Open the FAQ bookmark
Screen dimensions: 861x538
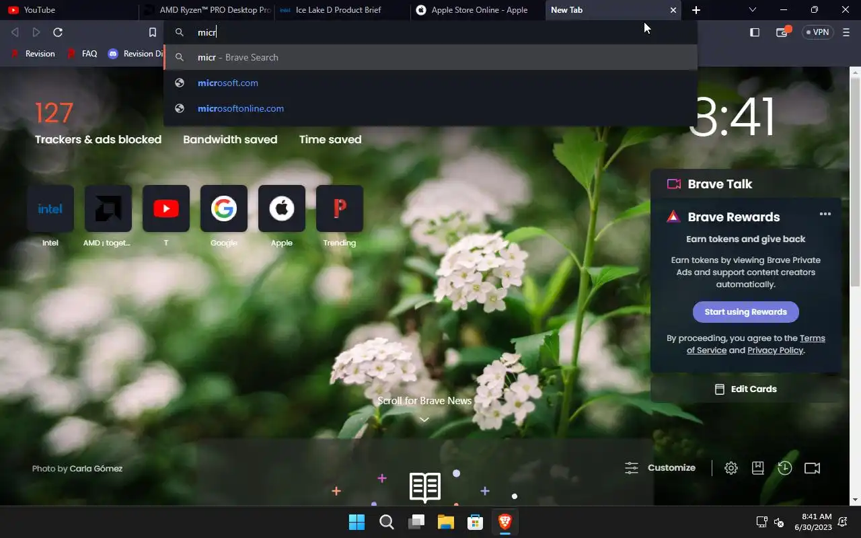click(x=83, y=54)
